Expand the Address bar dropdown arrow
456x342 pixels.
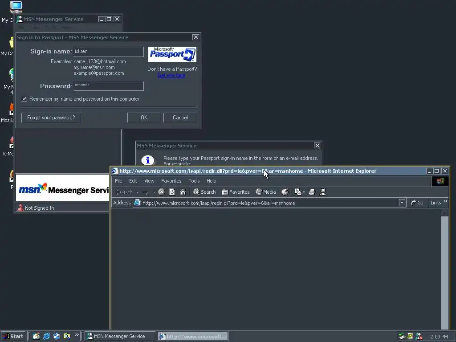tap(402, 203)
